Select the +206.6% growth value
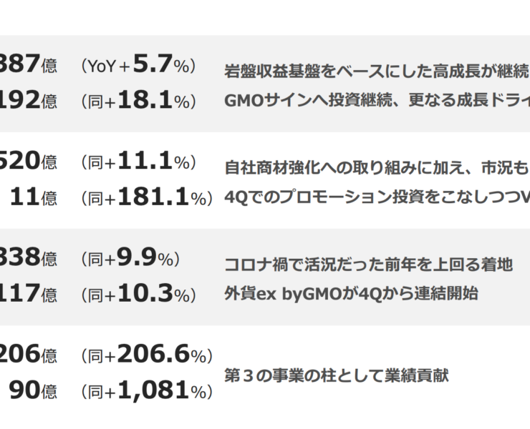530x429 pixels. [x=146, y=355]
